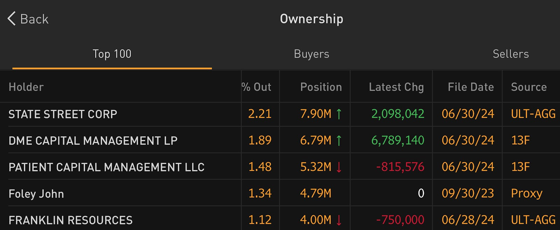Image resolution: width=560 pixels, height=230 pixels.
Task: Select the STATE STREET CORP holder row
Action: (280, 114)
